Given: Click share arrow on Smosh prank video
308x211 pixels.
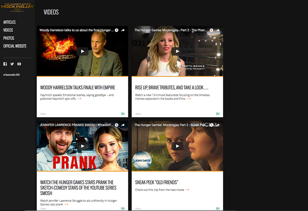Looking at the screenshot, I should [x=123, y=125].
